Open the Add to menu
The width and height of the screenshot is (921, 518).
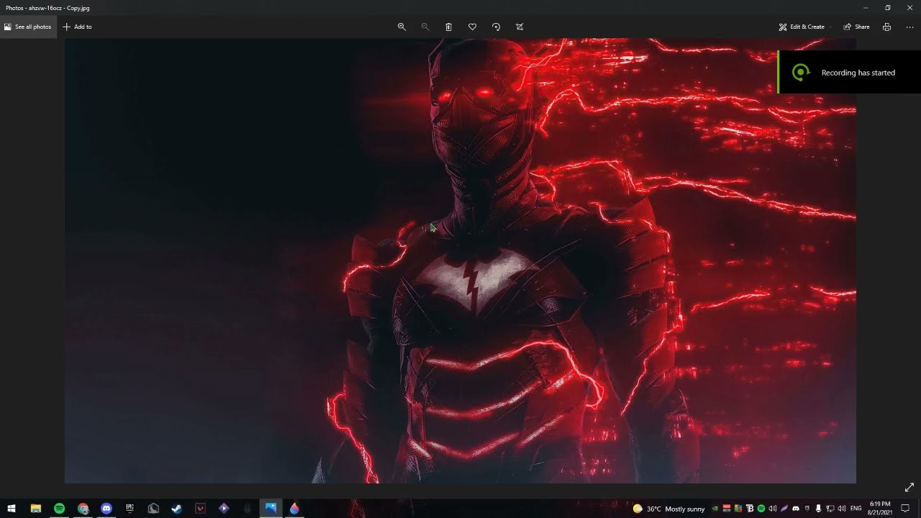(78, 27)
